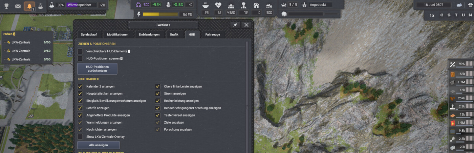Click the maintenance wrench icon at 99%
Image resolution: width=474 pixels, height=153 pixels.
[x=453, y=64]
